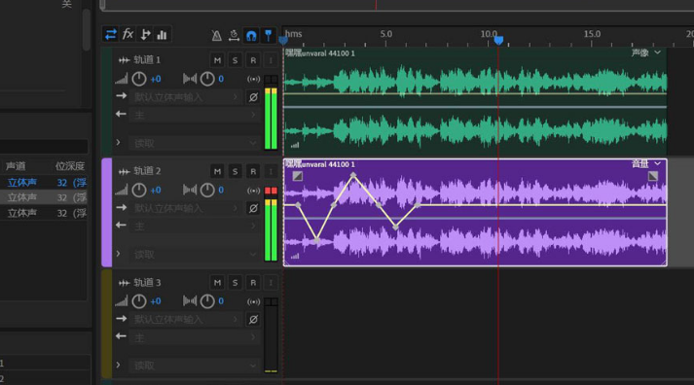
Task: Open the fx effects view
Action: pos(128,34)
